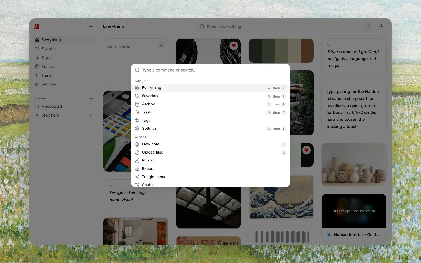
Task: Open the Halden rebrand type pairing note
Action: [354, 109]
